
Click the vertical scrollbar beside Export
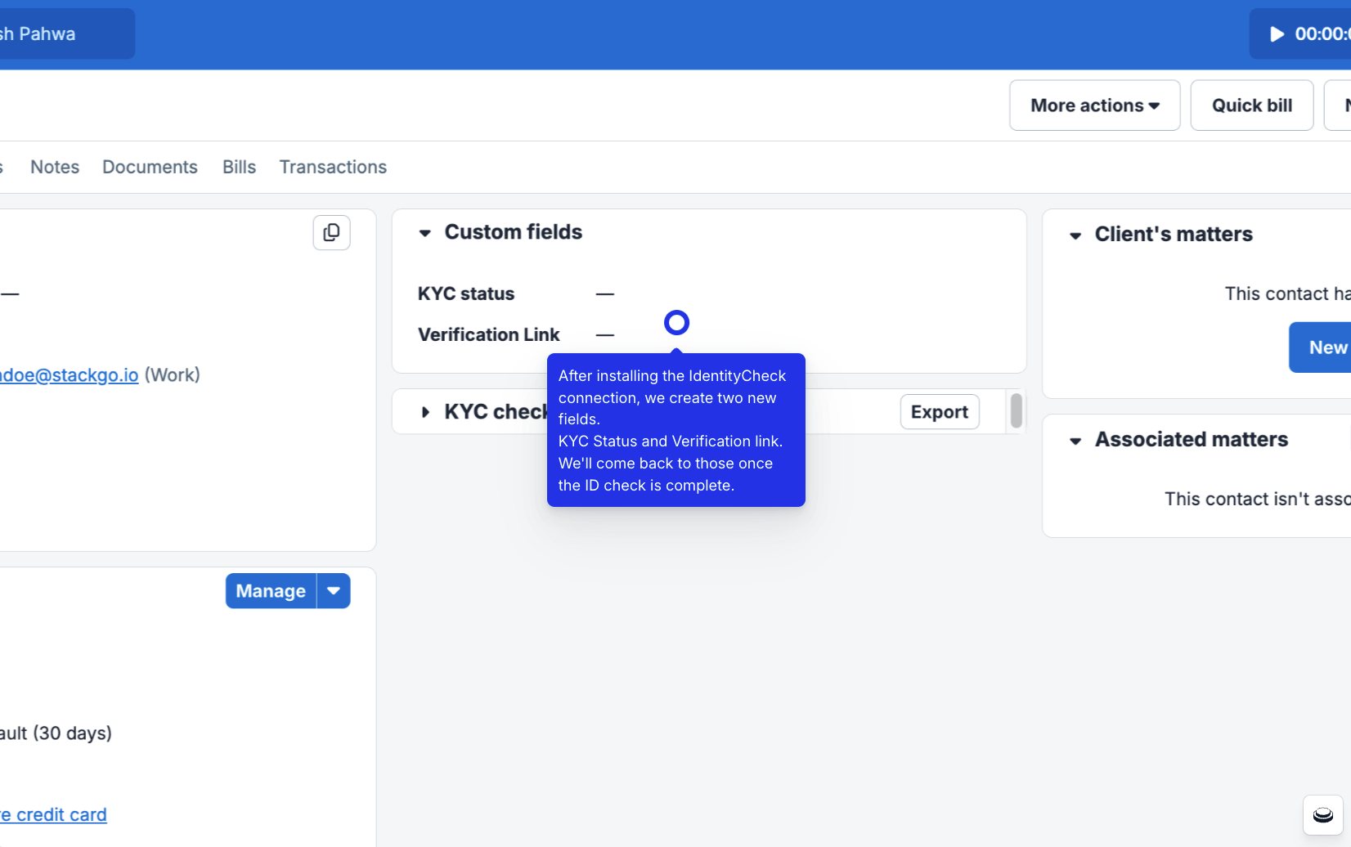pyautogui.click(x=1016, y=410)
